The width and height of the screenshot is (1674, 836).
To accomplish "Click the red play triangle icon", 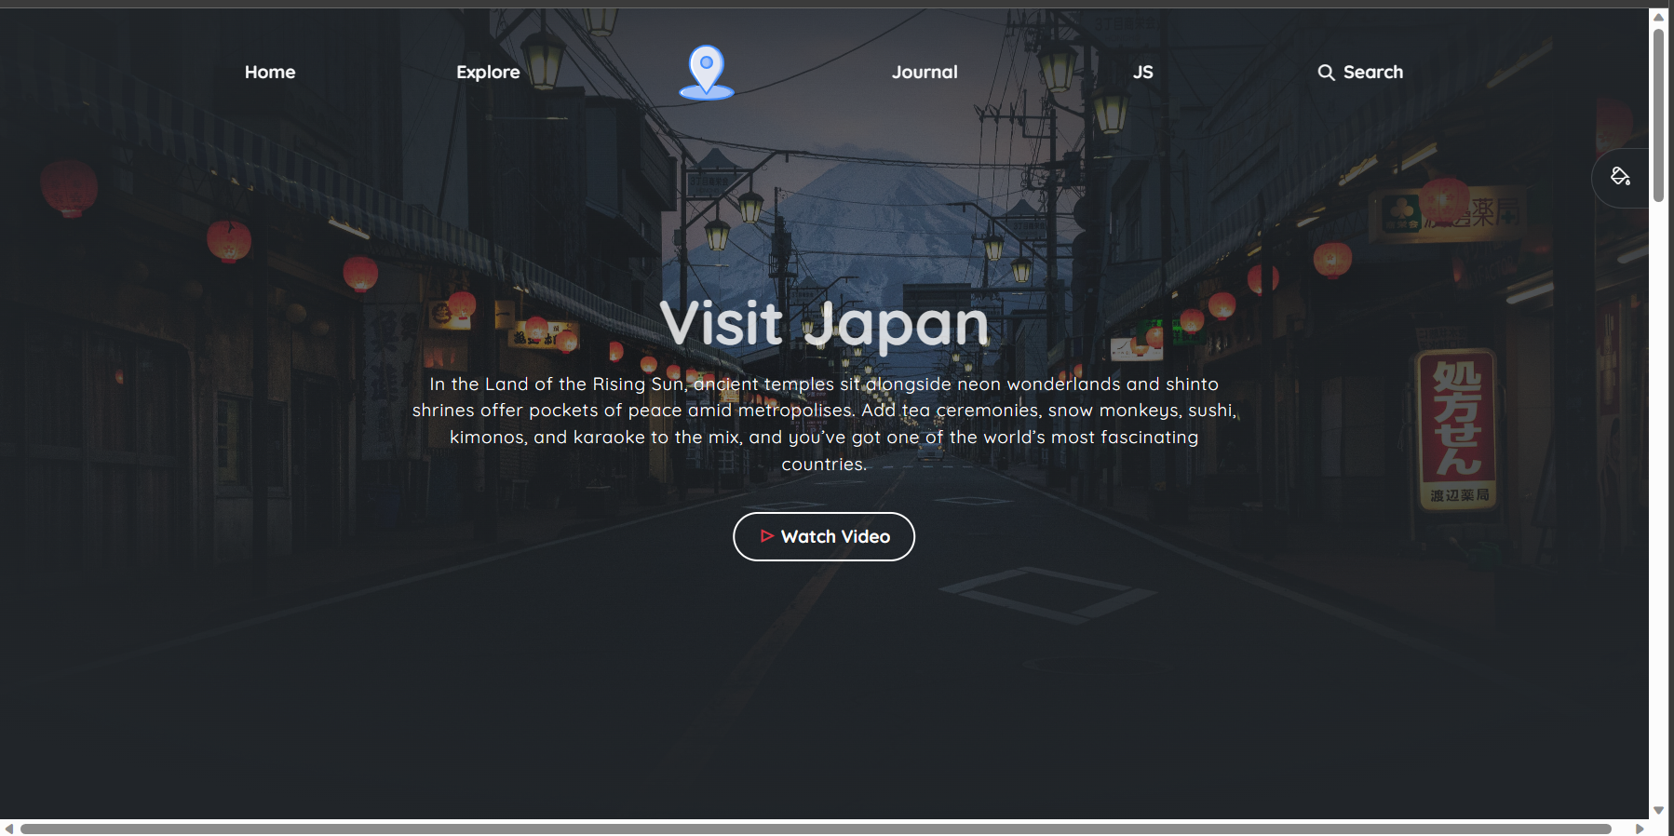I will click(x=766, y=536).
